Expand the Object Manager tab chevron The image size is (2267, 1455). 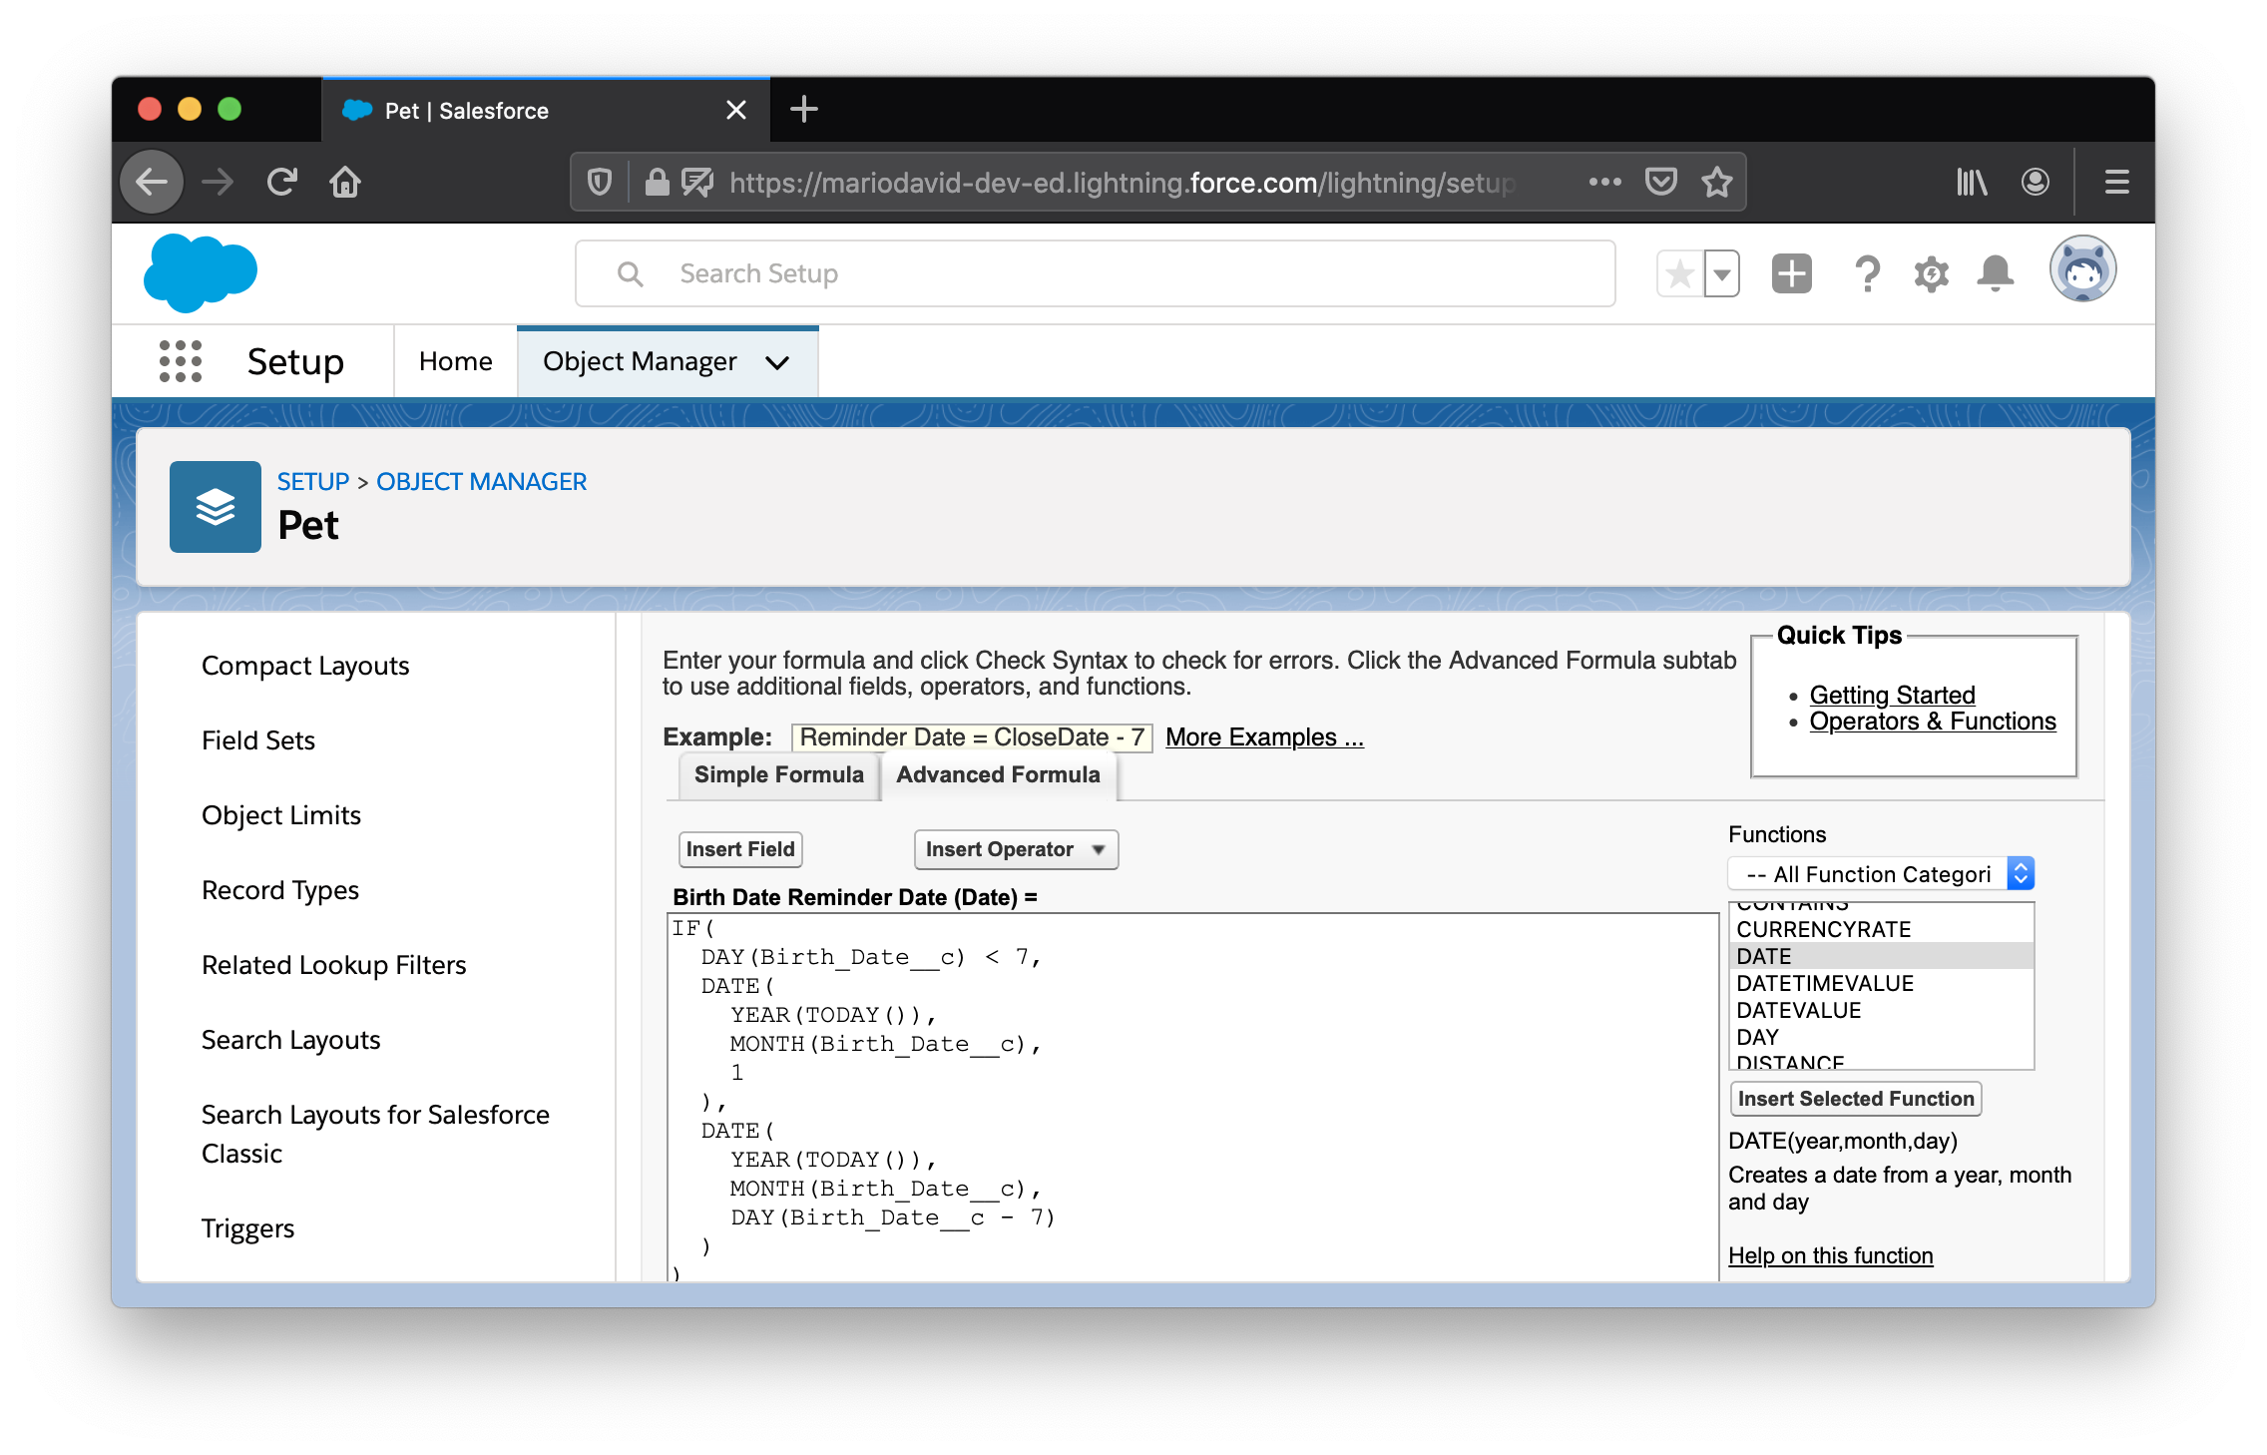pos(778,362)
